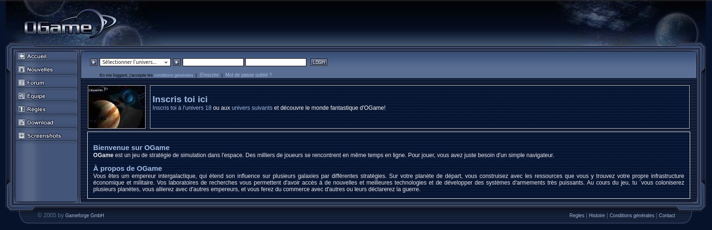Click the Forum icon in sidebar
The height and width of the screenshot is (230, 712).
point(21,83)
